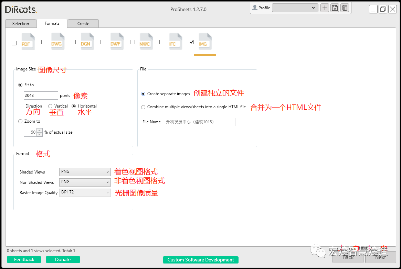Enable the PDF export checkbox

click(14, 43)
